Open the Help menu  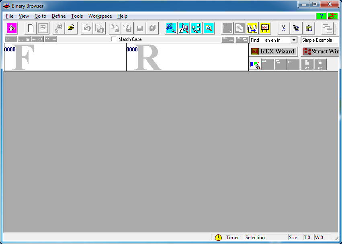[122, 16]
